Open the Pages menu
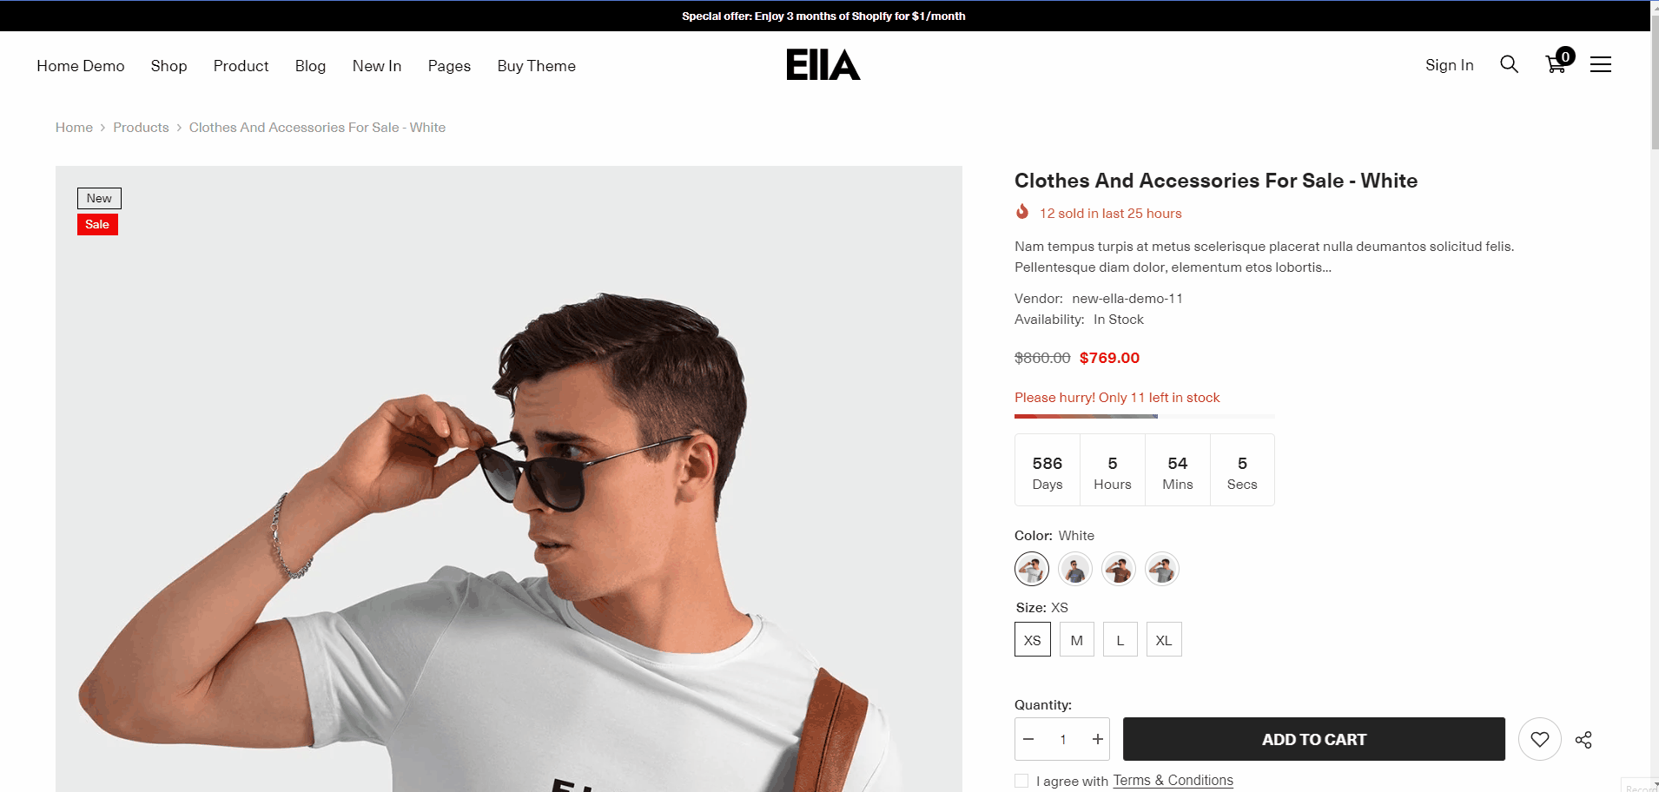The height and width of the screenshot is (792, 1659). 449,66
